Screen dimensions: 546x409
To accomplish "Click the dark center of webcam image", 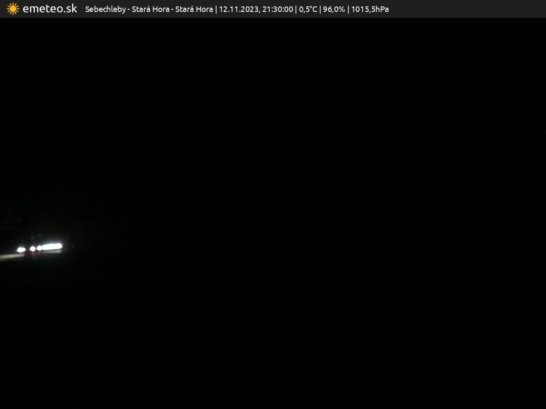I will [273, 213].
